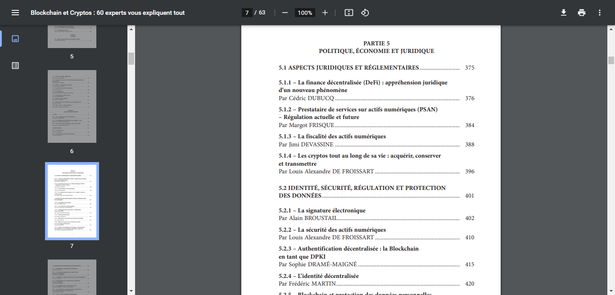This screenshot has height=295, width=615.
Task: Click author 'Par Alain BROUSTAIL'
Action: 308,218
